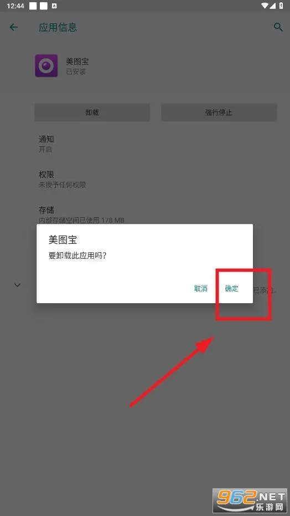Screen dimensions: 290x516
Task: Tap the 强行停止 button
Action: (x=219, y=113)
